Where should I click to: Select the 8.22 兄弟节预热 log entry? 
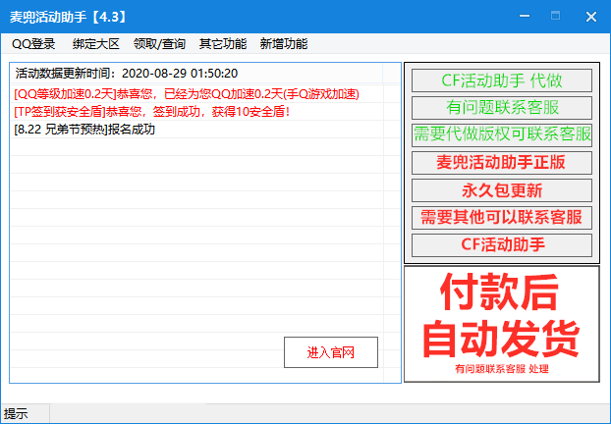85,130
